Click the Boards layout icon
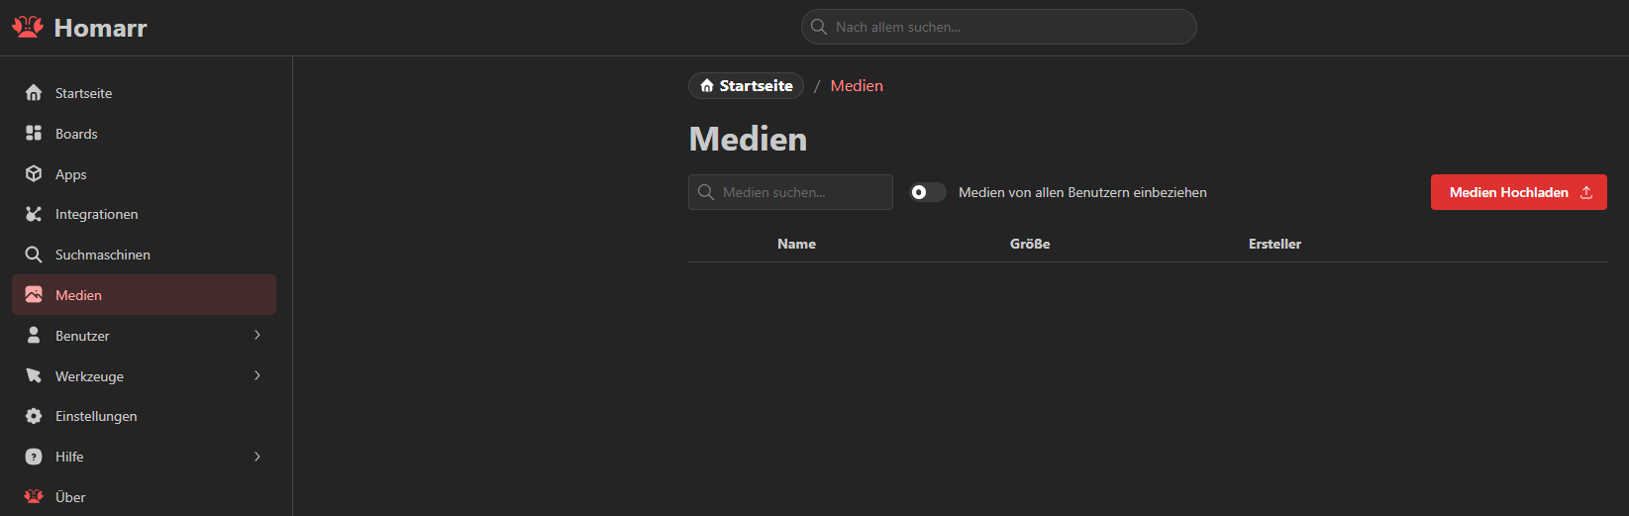 point(34,134)
